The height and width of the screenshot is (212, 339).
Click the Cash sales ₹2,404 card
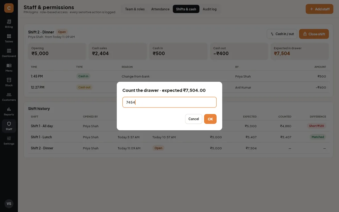point(118,51)
